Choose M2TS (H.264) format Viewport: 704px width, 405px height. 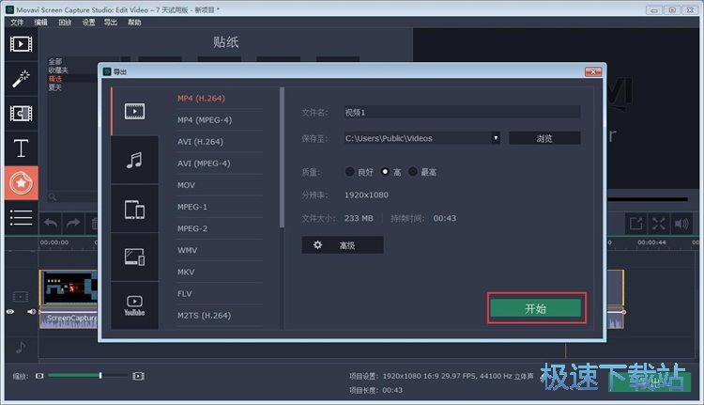204,315
